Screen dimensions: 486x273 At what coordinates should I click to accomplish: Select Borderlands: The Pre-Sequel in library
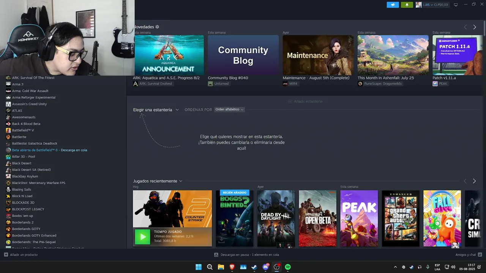(x=34, y=242)
